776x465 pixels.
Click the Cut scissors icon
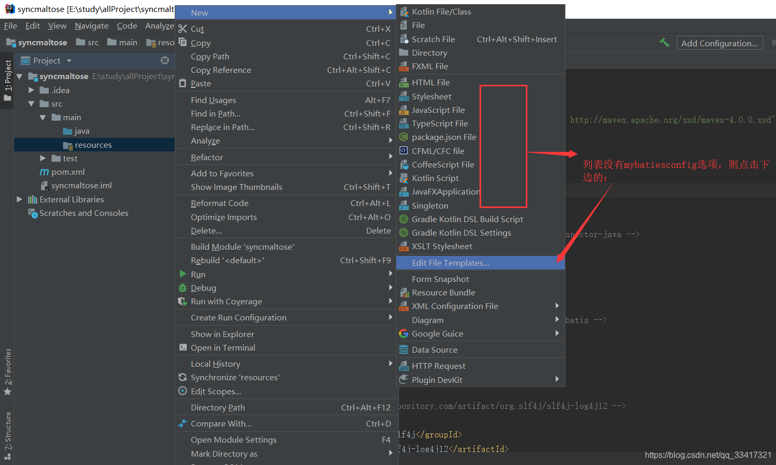point(183,29)
